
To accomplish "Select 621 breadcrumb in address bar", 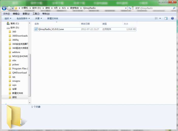I will tap(64, 8).
